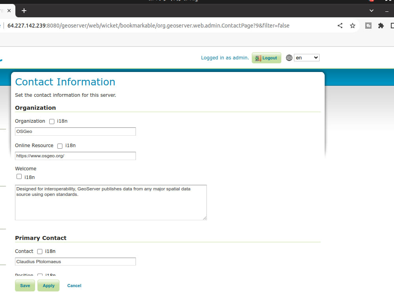Image resolution: width=394 pixels, height=295 pixels.
Task: Edit the Organization field containing OSGeo
Action: coord(75,131)
